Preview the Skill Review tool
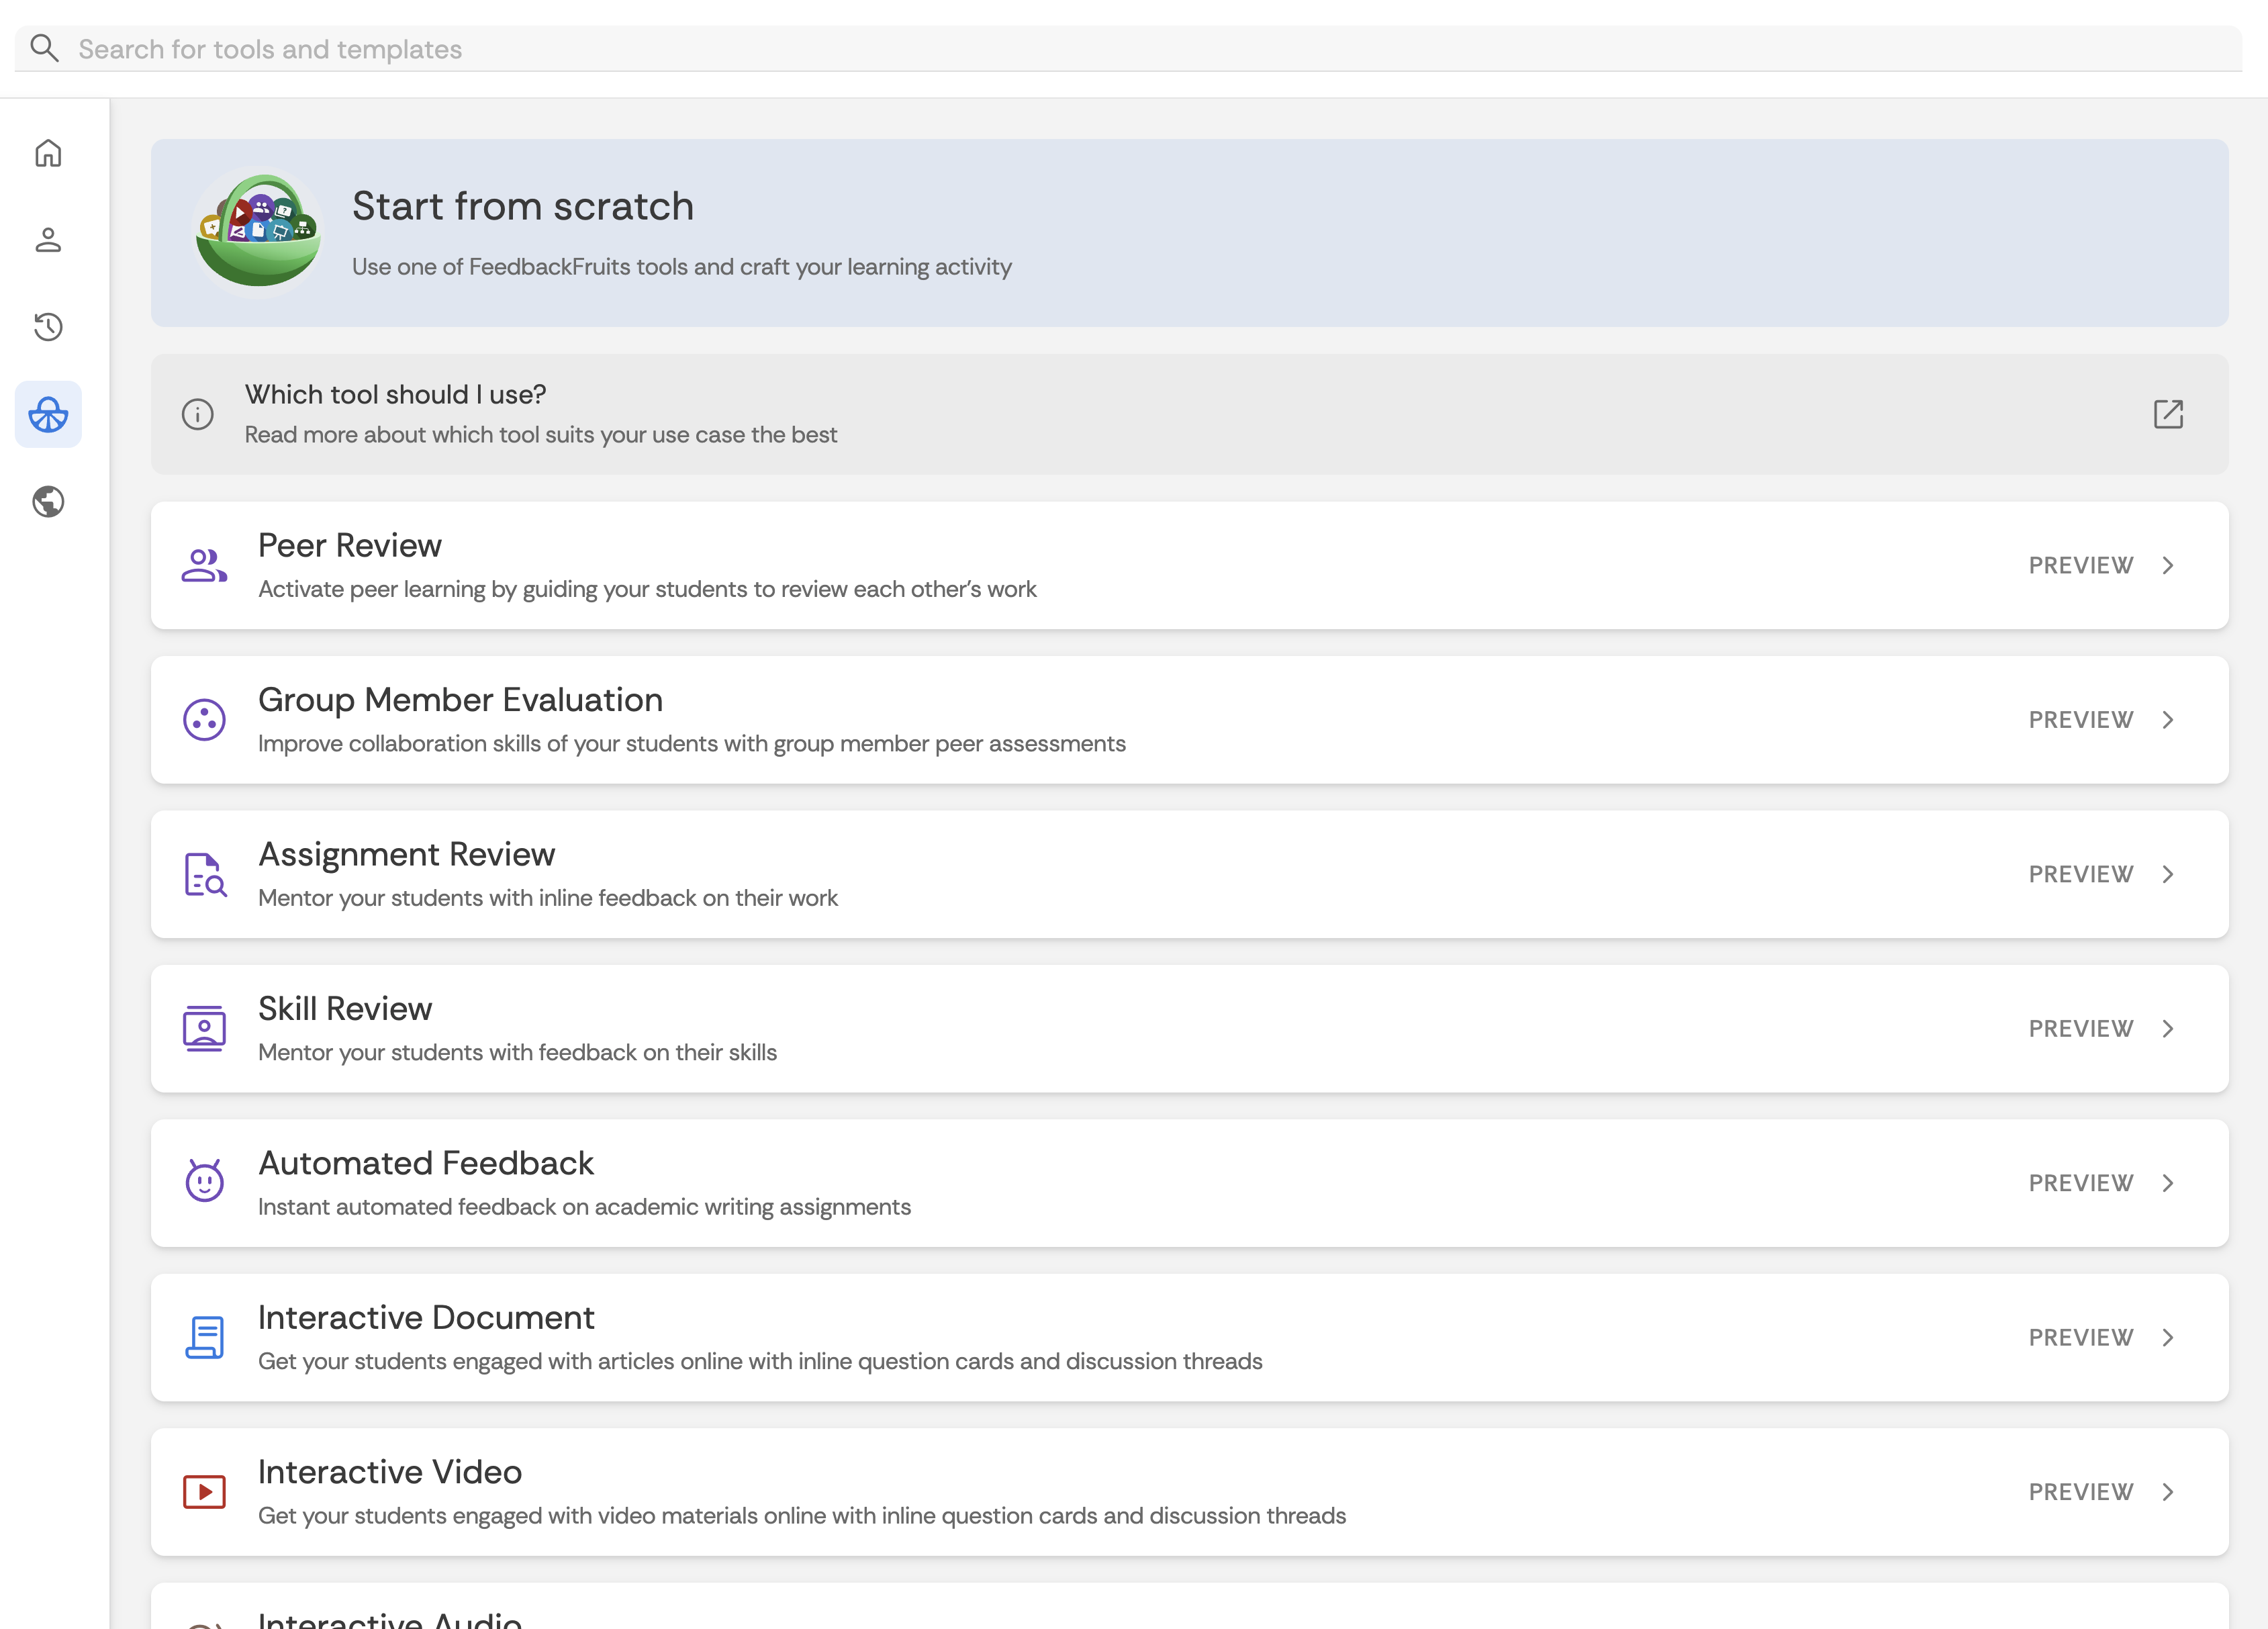The width and height of the screenshot is (2268, 1629). point(2081,1029)
